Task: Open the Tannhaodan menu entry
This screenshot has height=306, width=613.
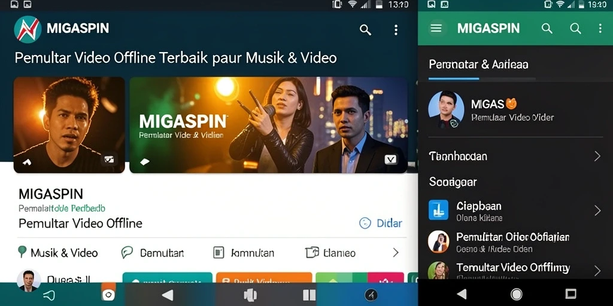Action: (x=515, y=157)
